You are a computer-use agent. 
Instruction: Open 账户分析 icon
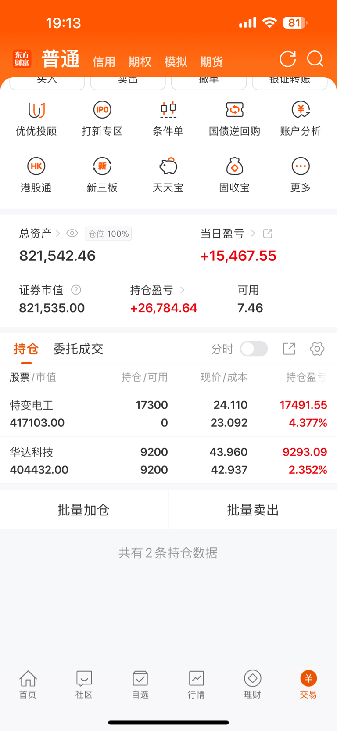pos(301,110)
